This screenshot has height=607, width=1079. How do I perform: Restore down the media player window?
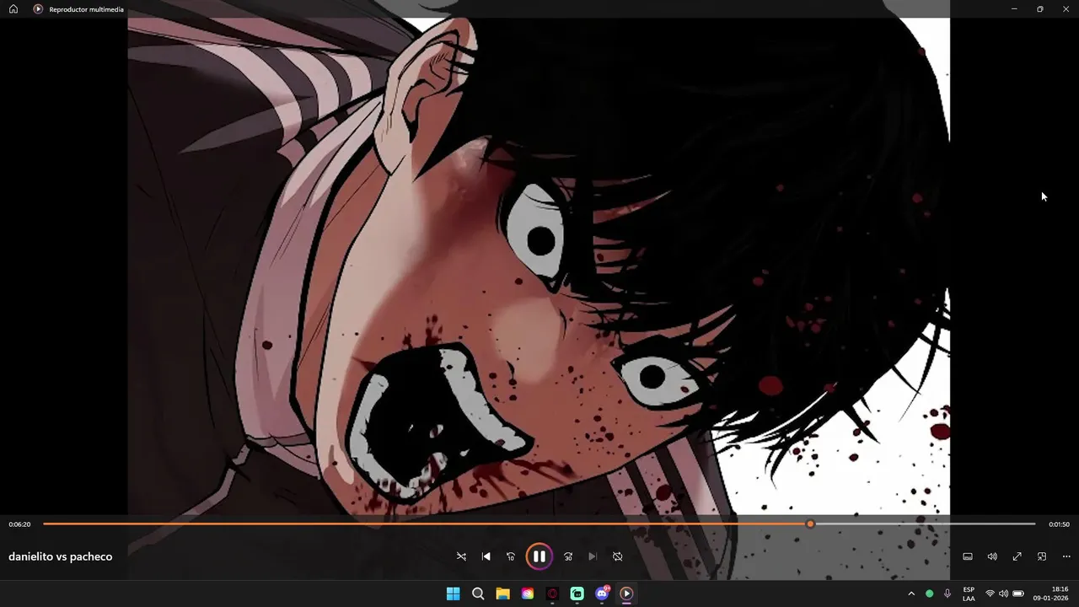click(1040, 9)
